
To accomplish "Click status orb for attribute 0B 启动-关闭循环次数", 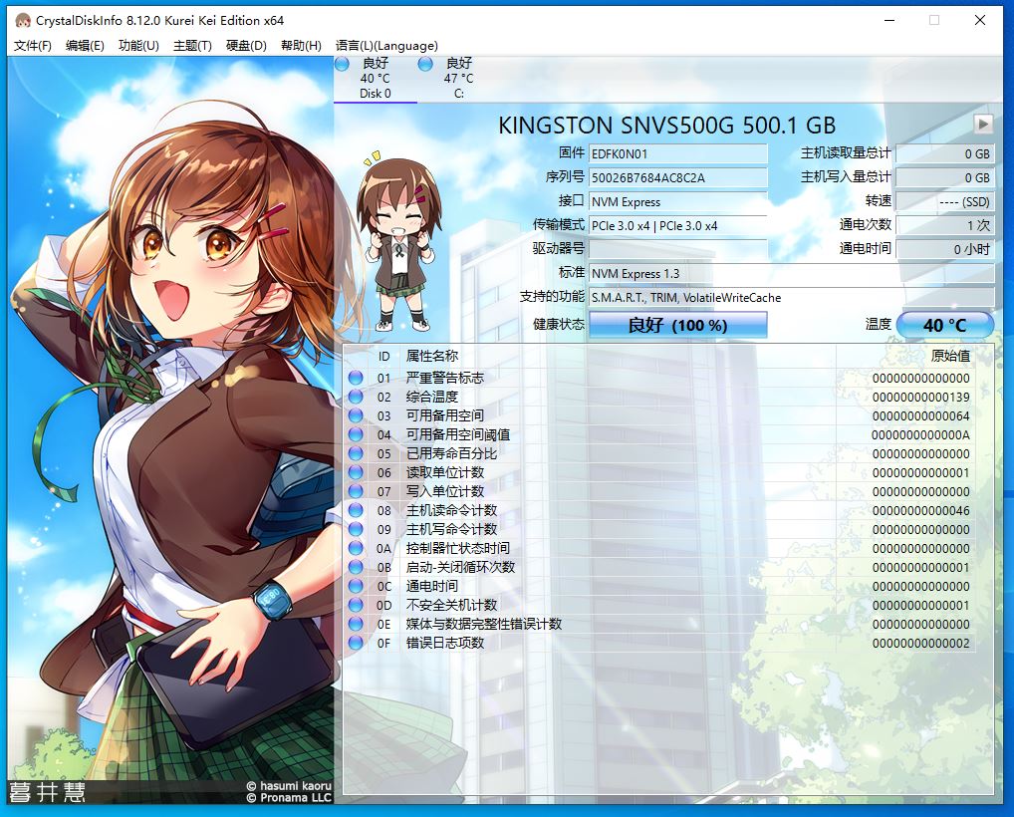I will [x=356, y=567].
